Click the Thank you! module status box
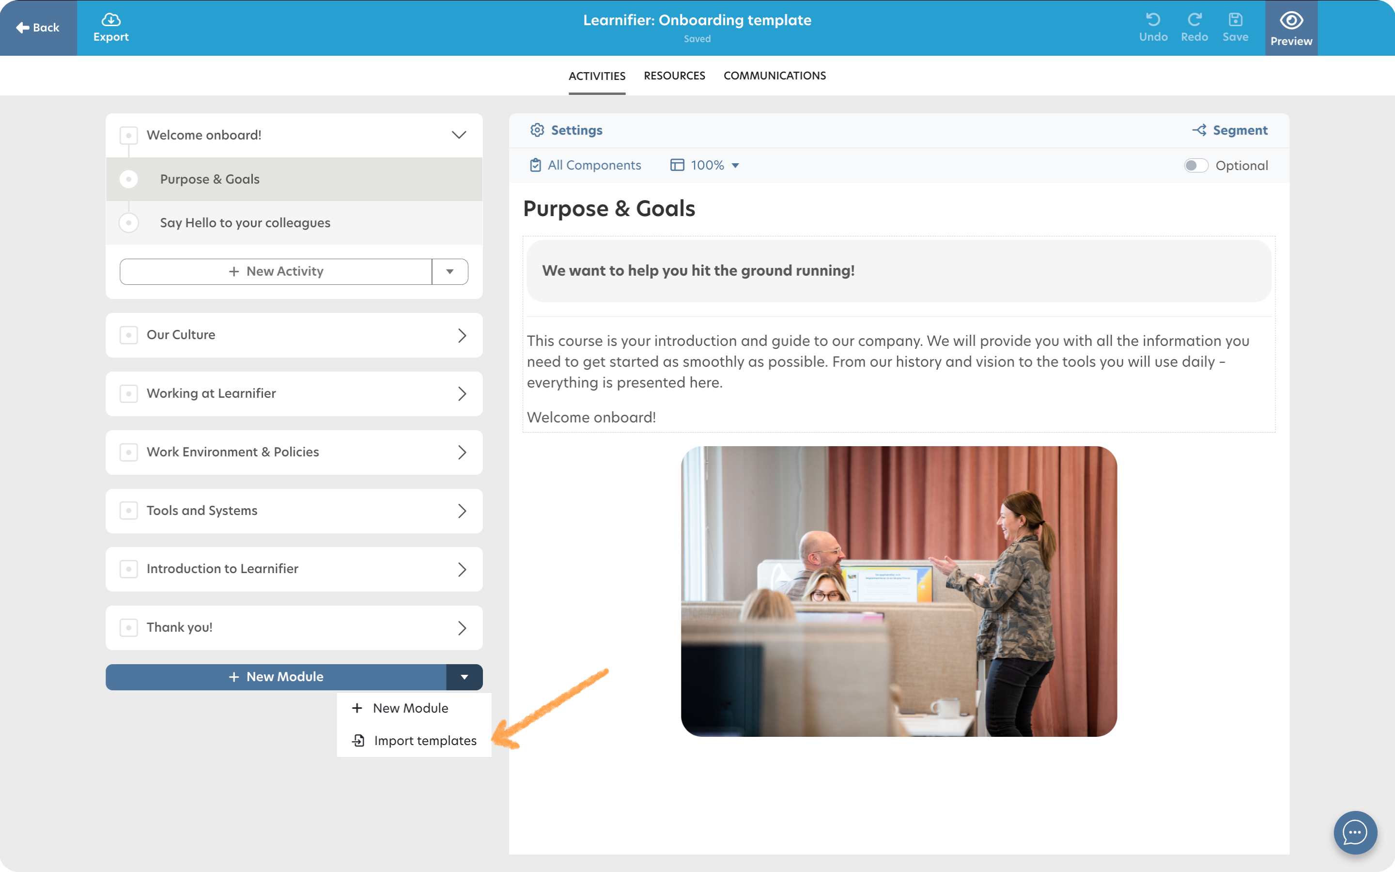 click(128, 627)
